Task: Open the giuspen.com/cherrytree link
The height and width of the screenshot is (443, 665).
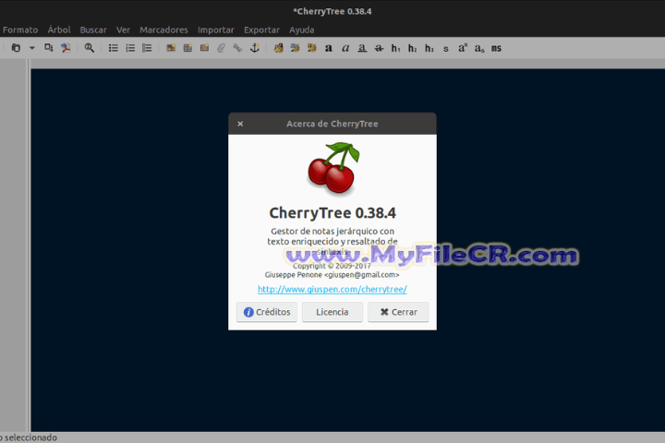Action: point(332,289)
